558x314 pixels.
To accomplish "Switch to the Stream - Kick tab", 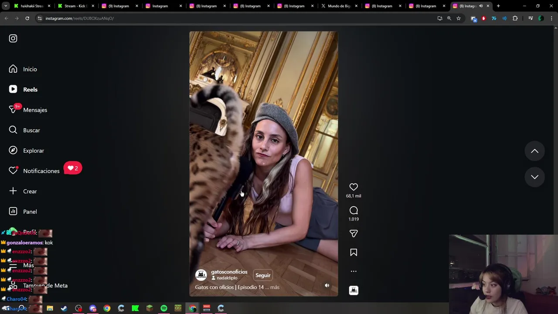I will (75, 6).
